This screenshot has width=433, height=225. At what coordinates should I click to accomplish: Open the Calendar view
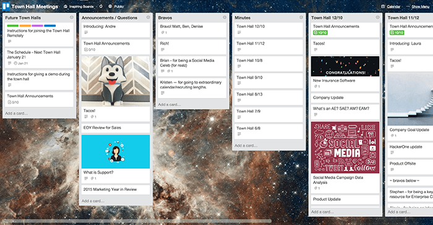391,6
